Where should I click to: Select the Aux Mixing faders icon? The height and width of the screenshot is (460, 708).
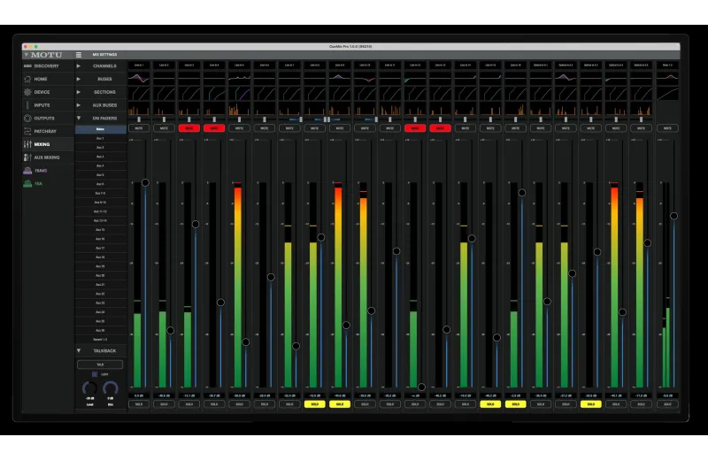(27, 157)
